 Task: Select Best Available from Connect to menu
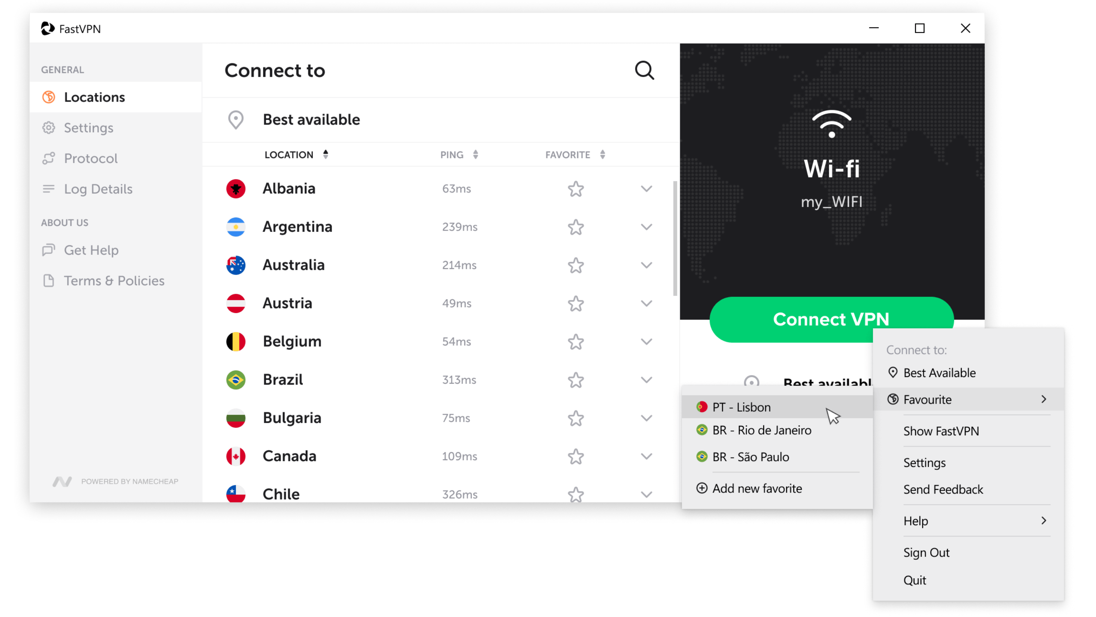pyautogui.click(x=940, y=372)
